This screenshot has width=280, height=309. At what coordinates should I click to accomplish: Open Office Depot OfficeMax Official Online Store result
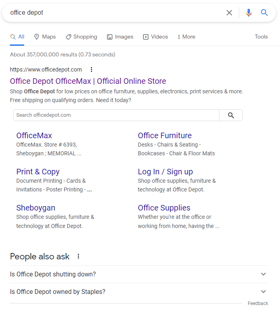tap(88, 81)
